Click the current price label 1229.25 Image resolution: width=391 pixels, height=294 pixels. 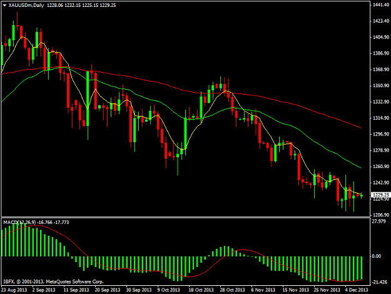(381, 194)
